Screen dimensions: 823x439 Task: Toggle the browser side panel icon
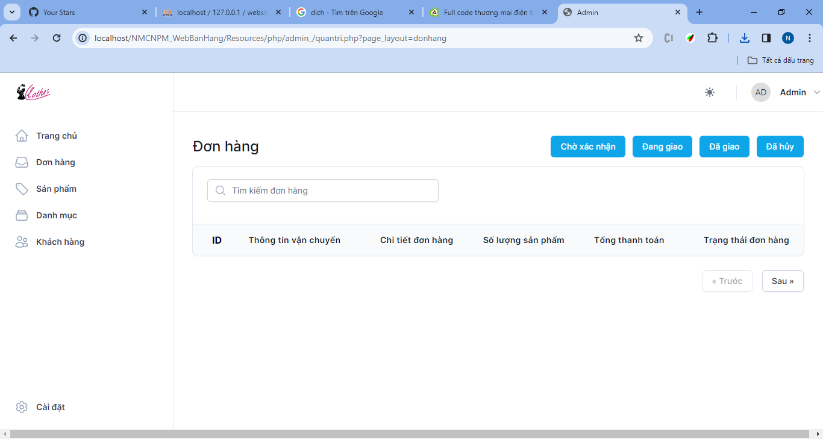click(766, 38)
